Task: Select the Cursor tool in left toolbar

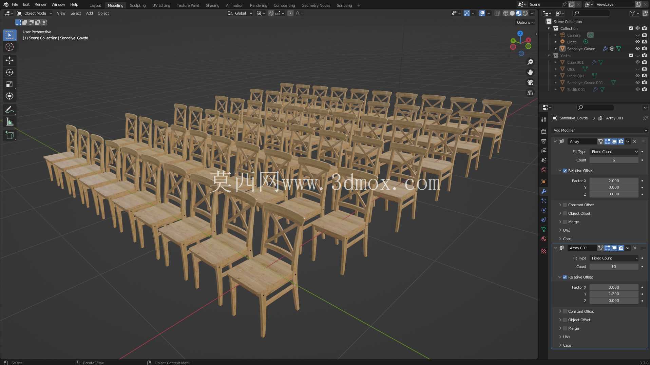Action: (x=9, y=47)
